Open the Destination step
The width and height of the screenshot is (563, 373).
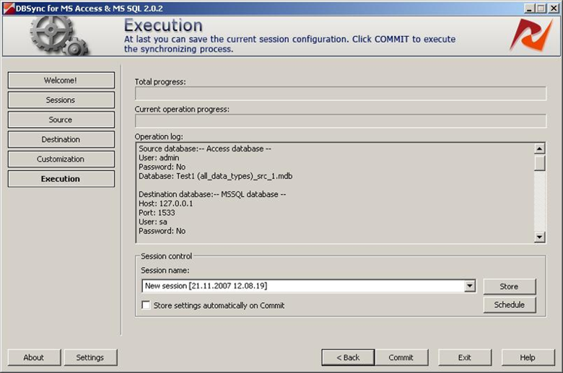[x=61, y=139]
